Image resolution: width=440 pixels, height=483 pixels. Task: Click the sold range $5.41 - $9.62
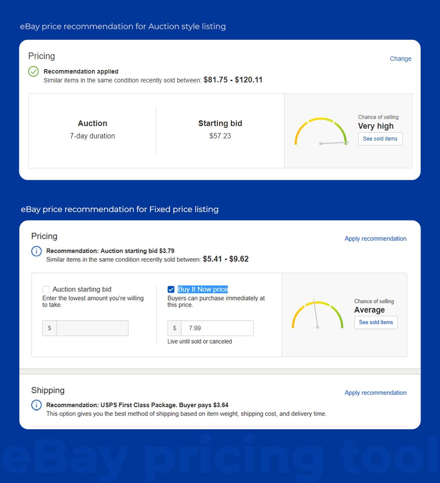click(226, 259)
